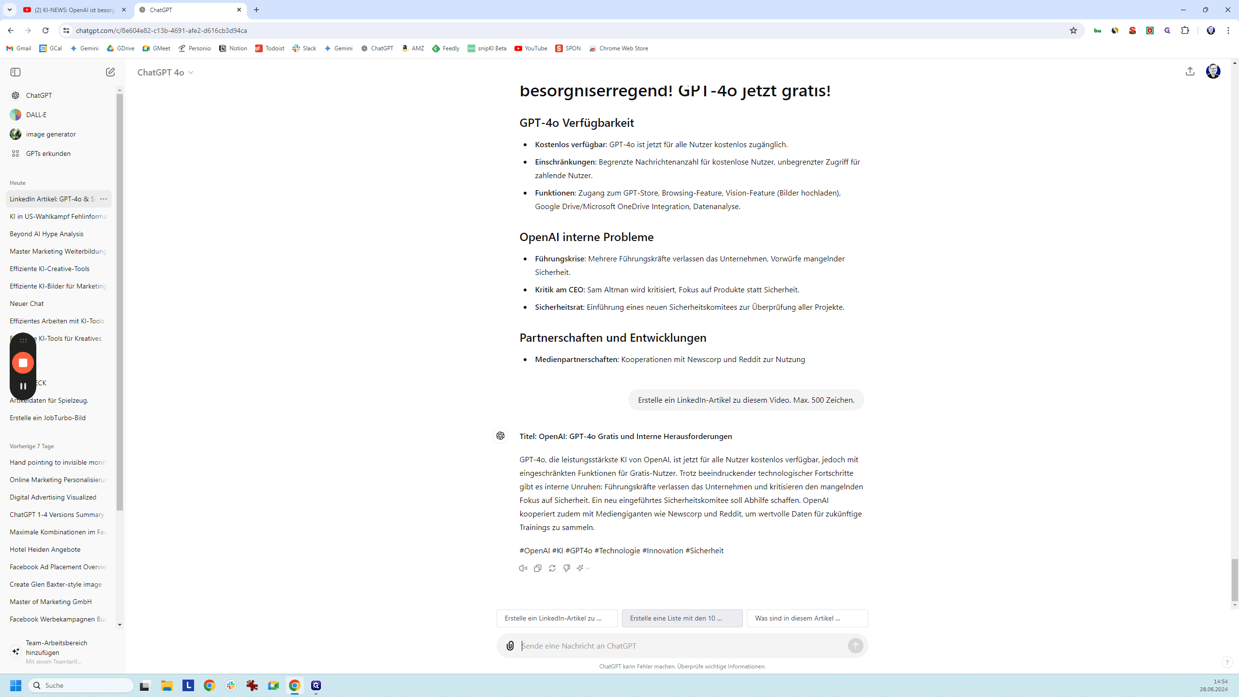Open image generator GPT
This screenshot has height=697, width=1239.
(x=60, y=134)
